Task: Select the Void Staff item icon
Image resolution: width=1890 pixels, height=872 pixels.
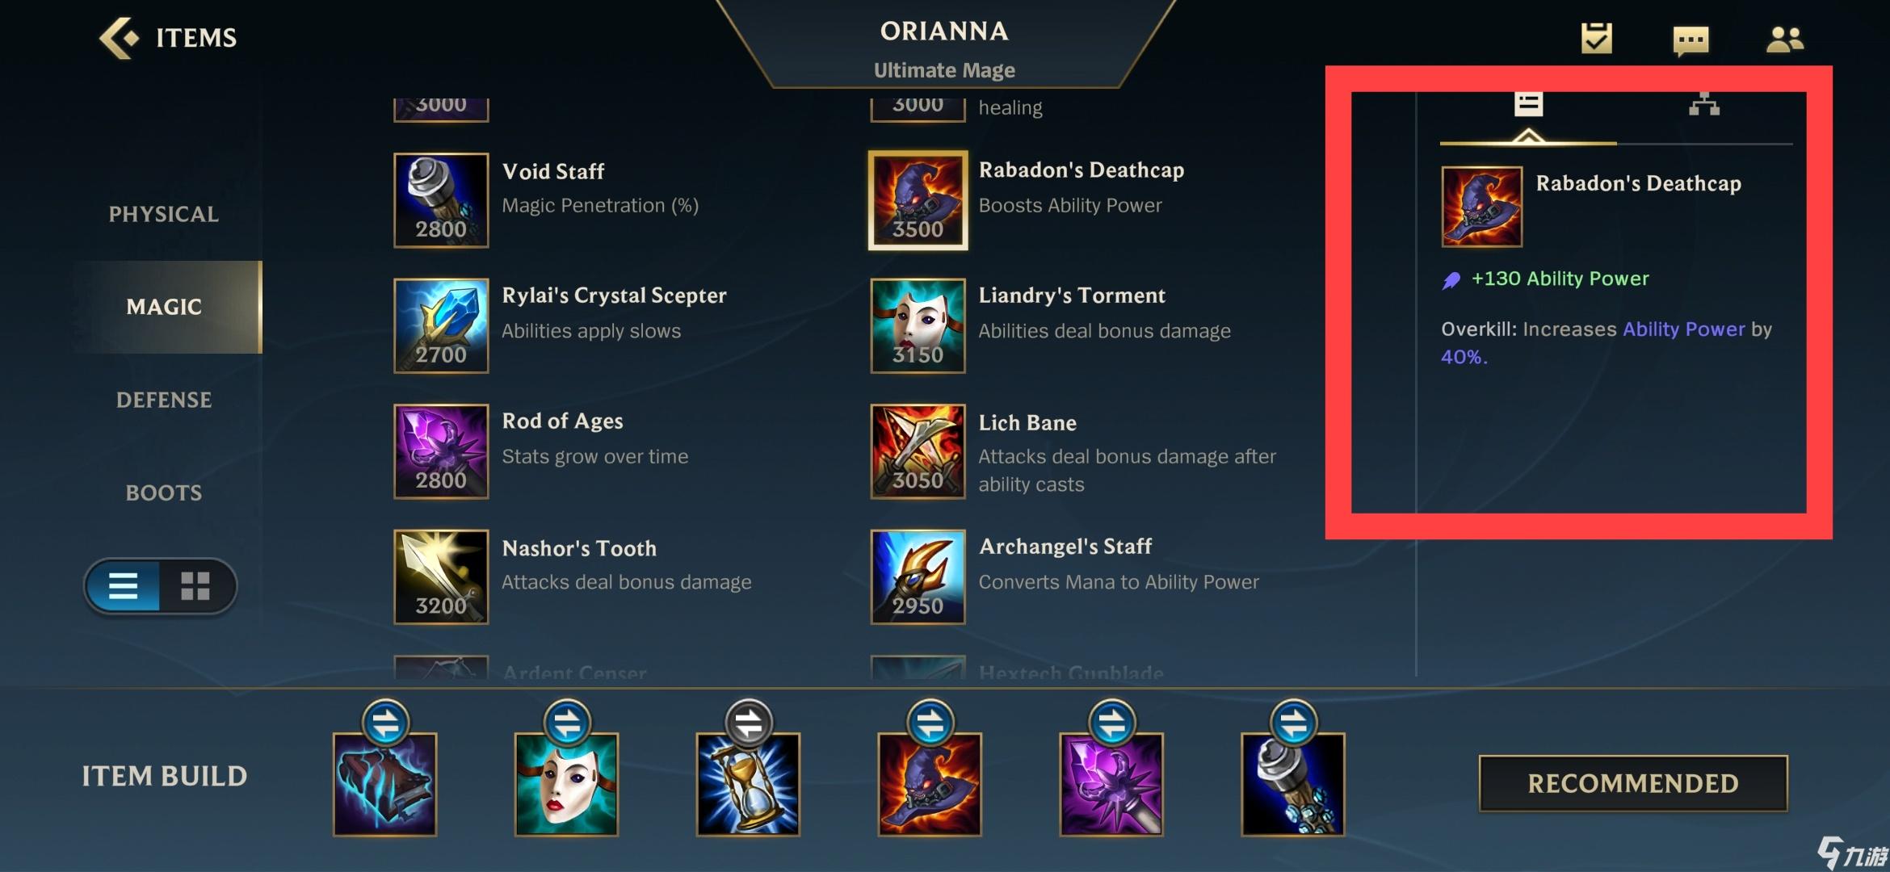Action: pyautogui.click(x=441, y=200)
